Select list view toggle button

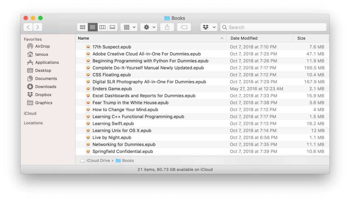click(93, 27)
